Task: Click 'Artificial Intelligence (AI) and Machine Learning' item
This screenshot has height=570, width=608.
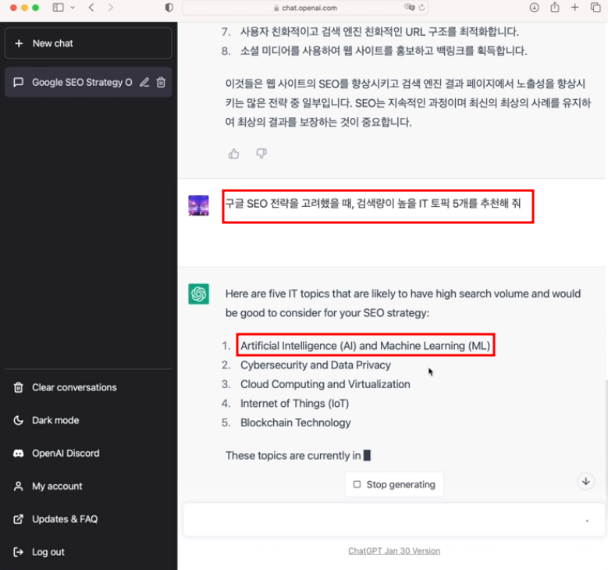Action: point(365,346)
